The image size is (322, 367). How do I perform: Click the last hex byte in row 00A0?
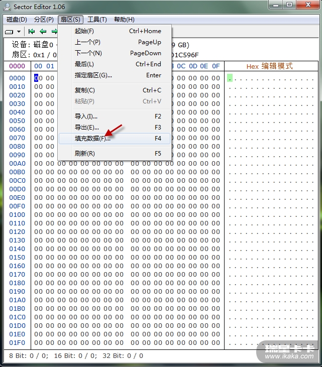coord(216,164)
